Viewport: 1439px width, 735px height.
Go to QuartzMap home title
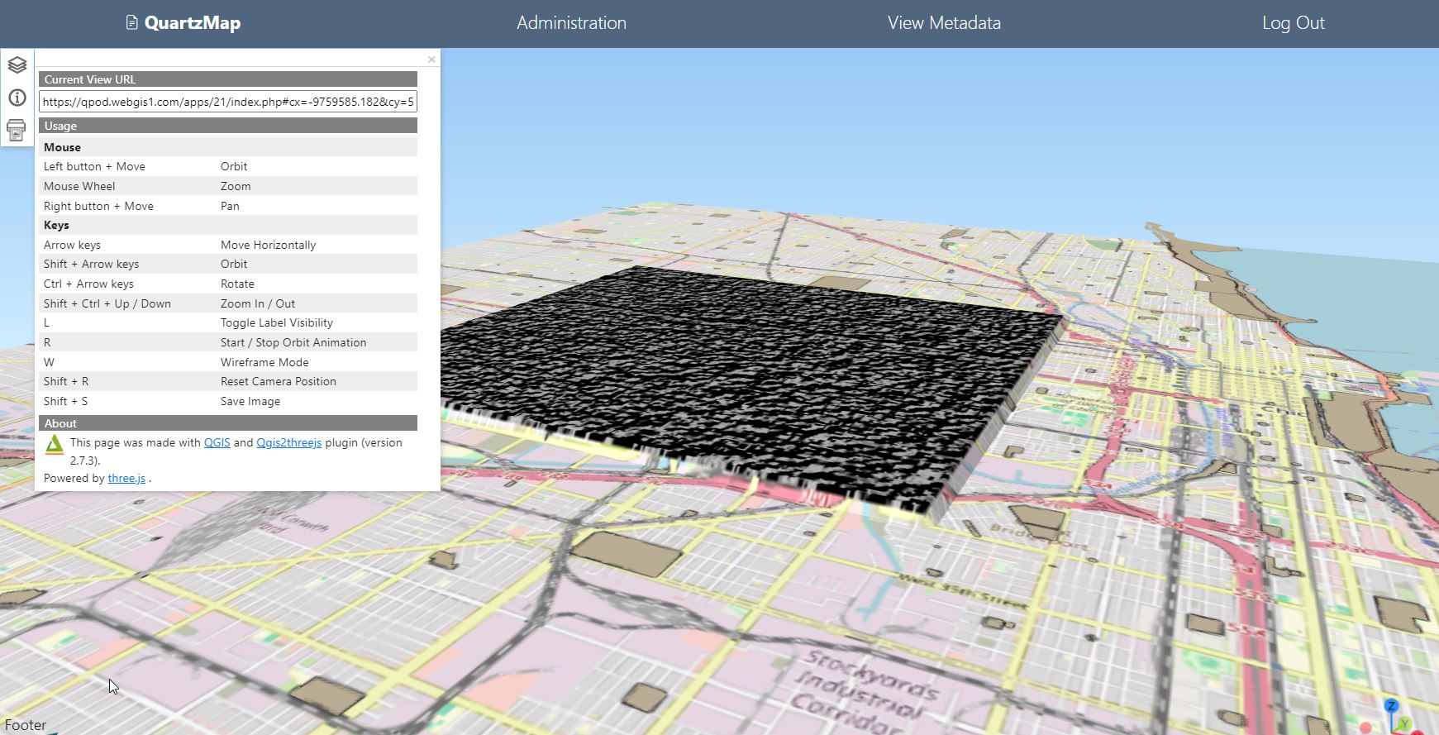(193, 23)
